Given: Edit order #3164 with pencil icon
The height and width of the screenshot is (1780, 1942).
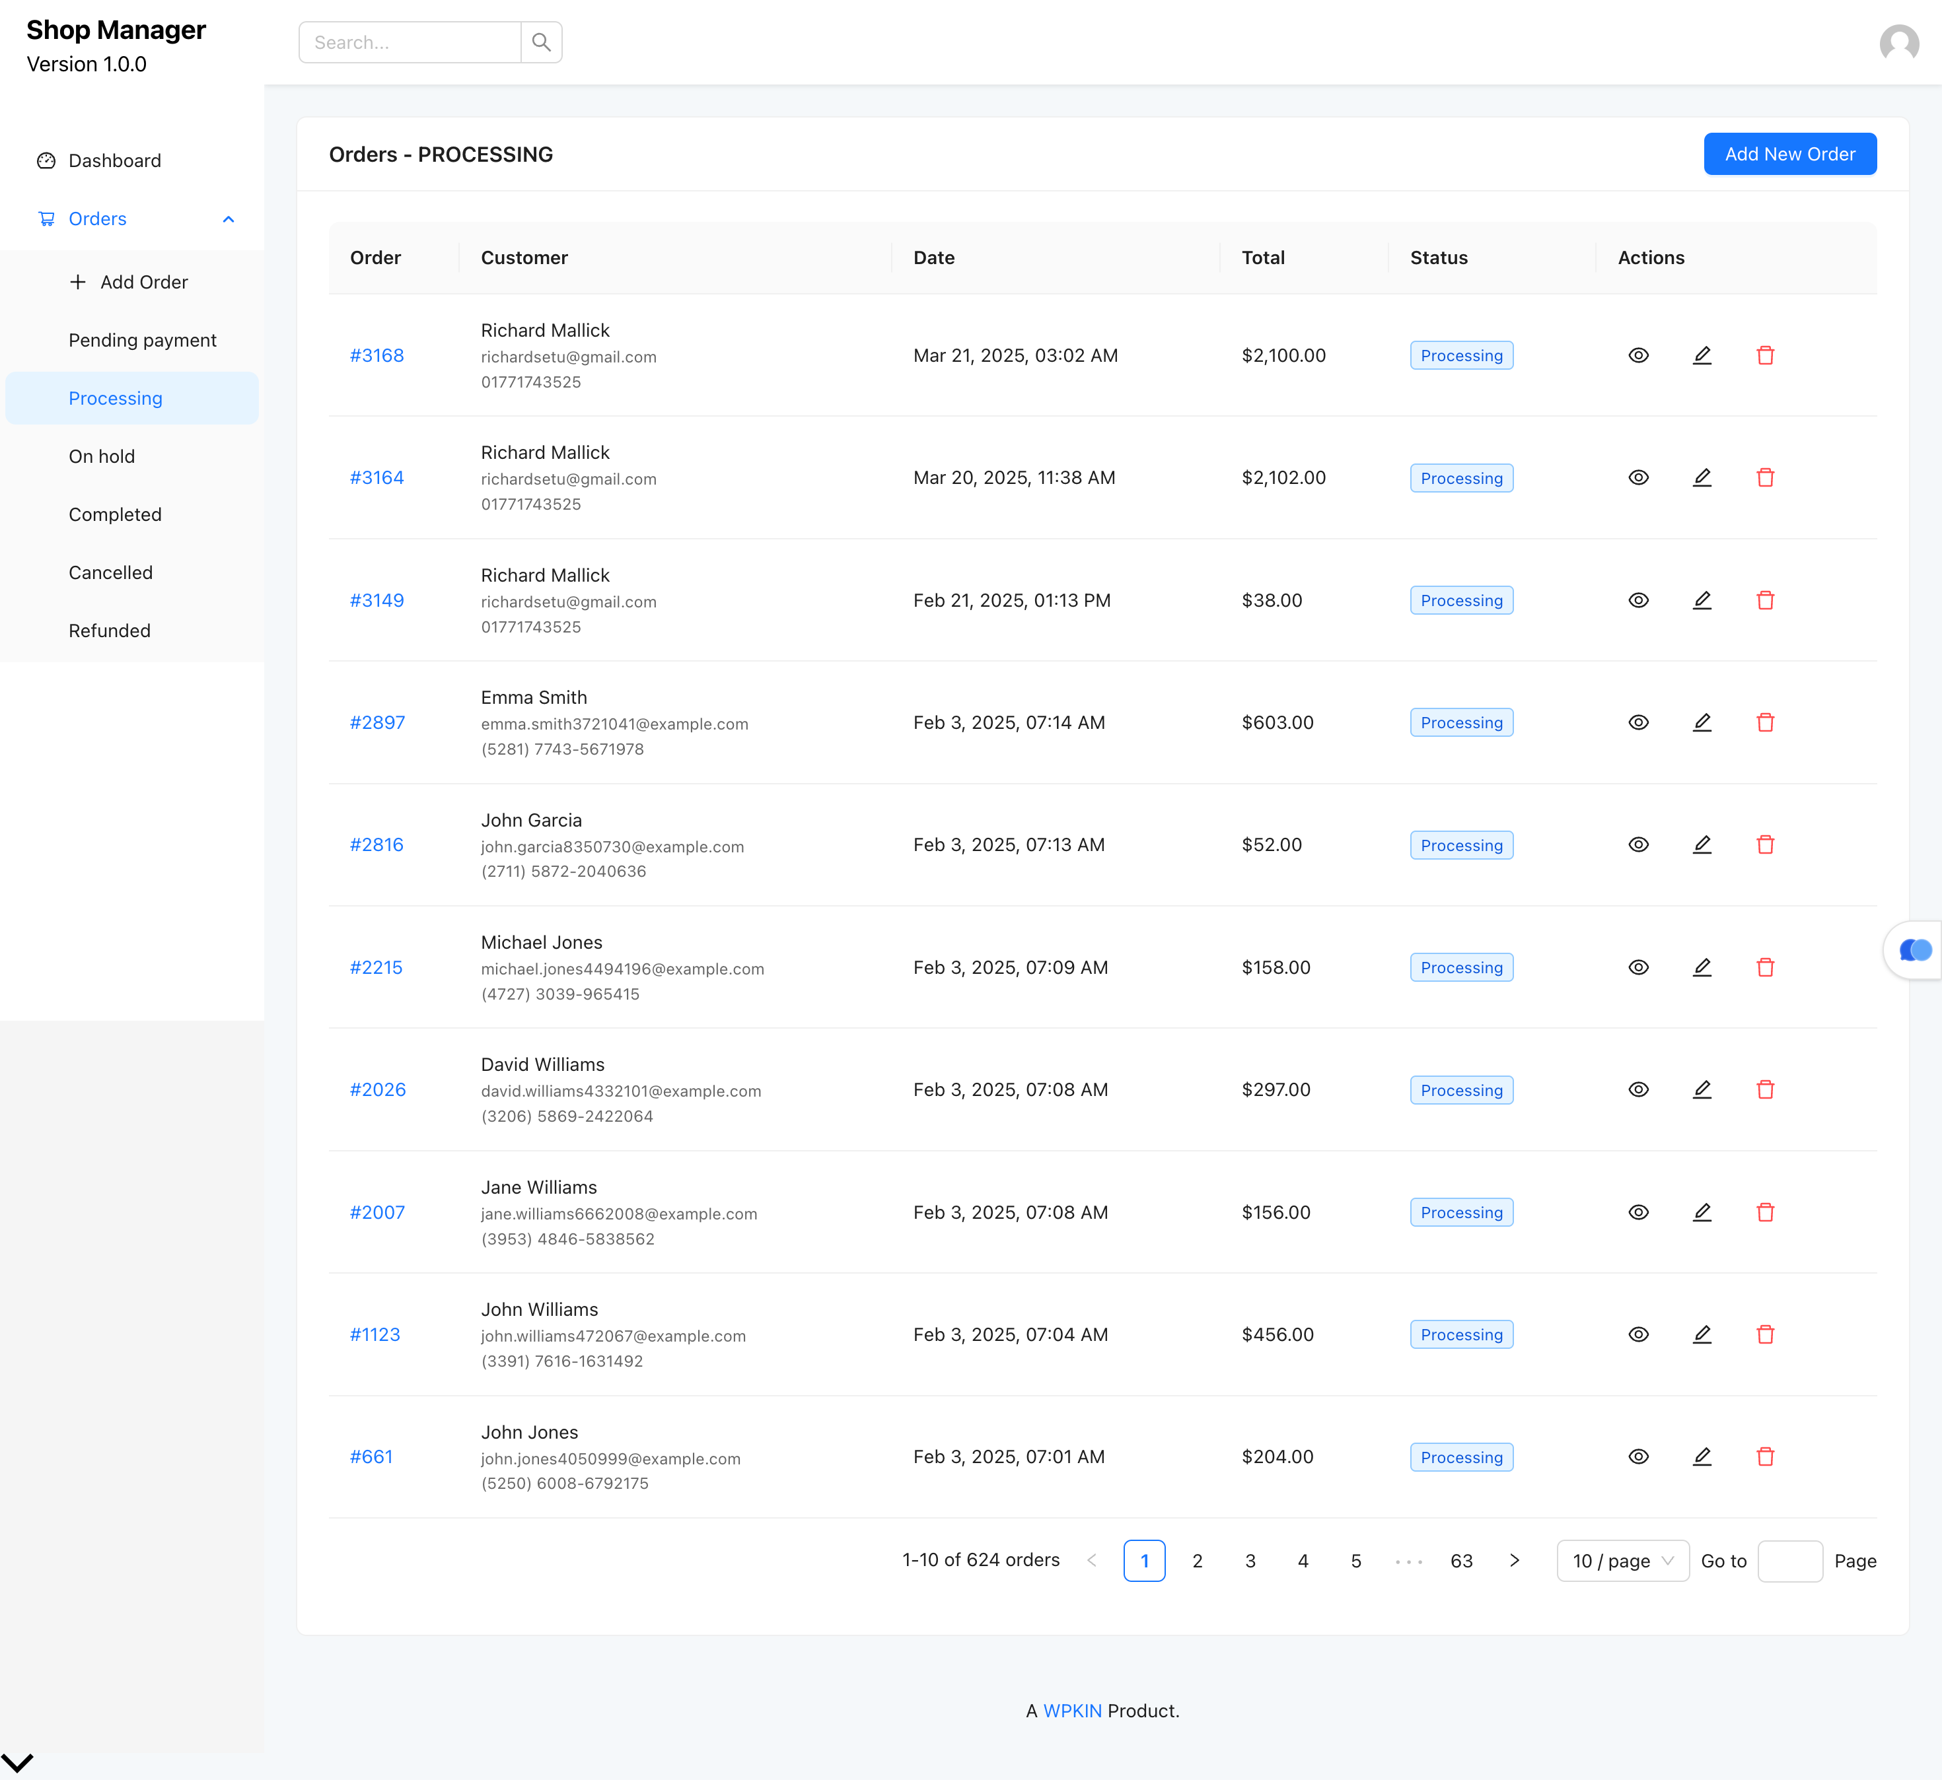Looking at the screenshot, I should pos(1702,478).
